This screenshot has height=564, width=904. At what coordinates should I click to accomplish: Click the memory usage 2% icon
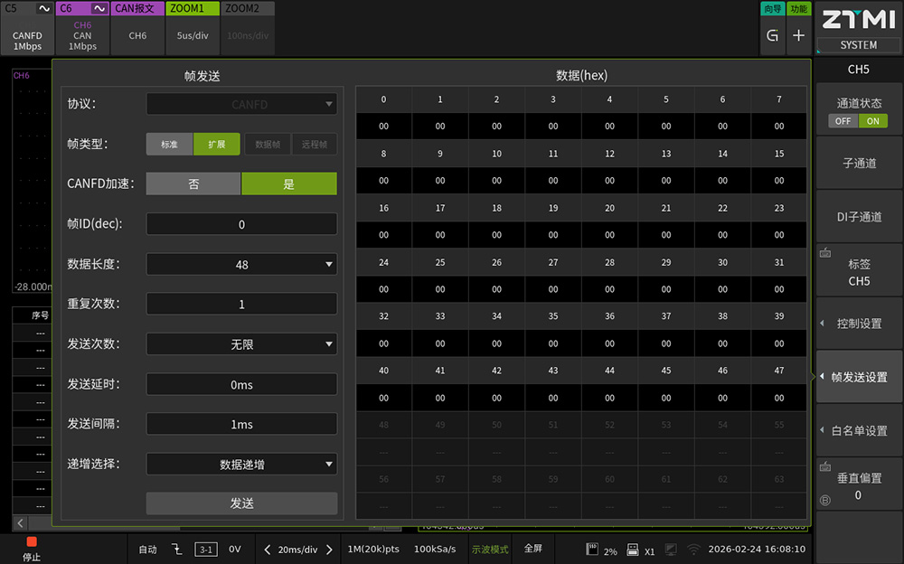594,549
